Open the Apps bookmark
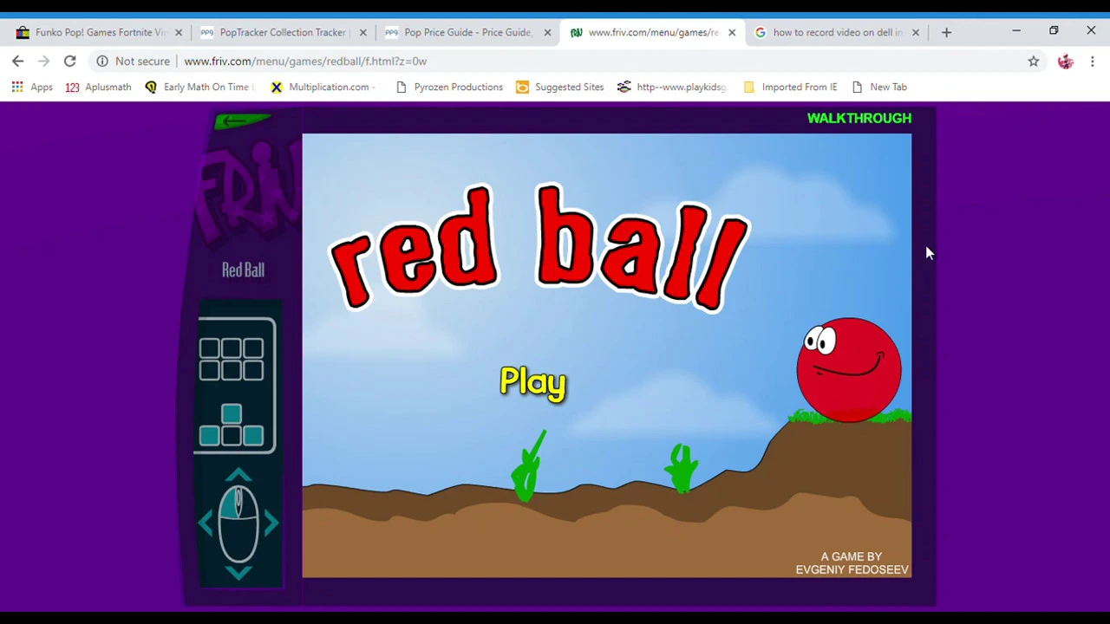This screenshot has width=1110, height=624. 32,87
